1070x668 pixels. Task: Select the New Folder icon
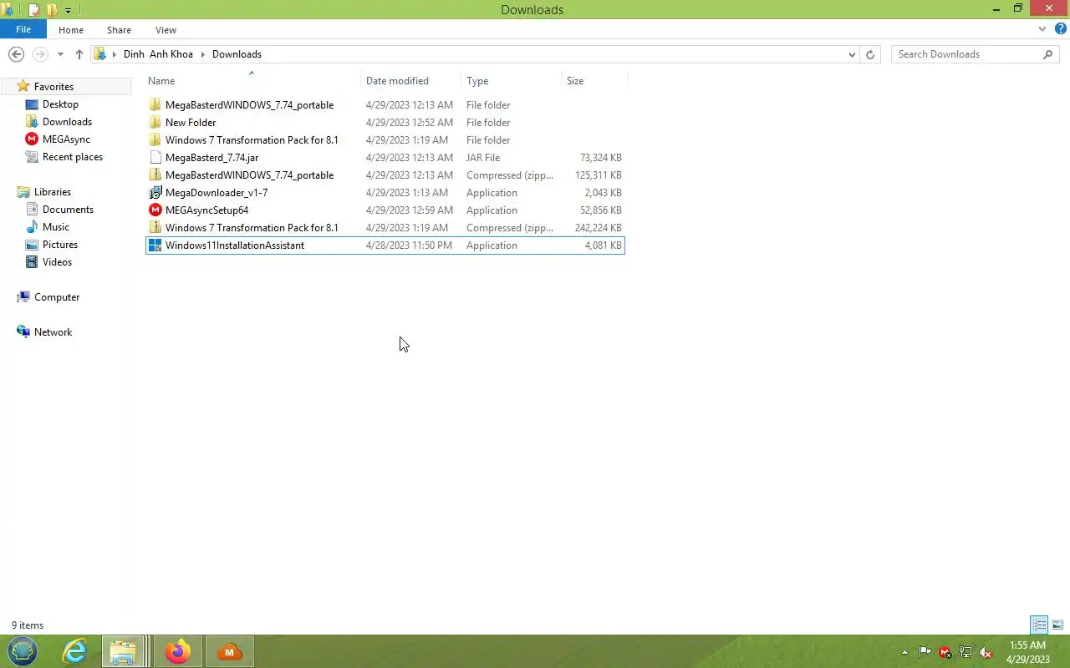[155, 123]
